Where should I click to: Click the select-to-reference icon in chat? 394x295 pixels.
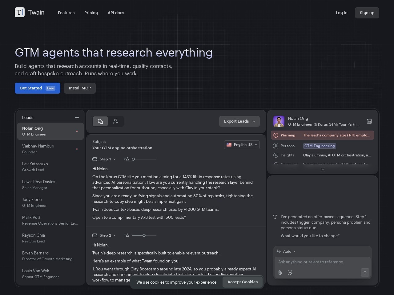point(290,273)
